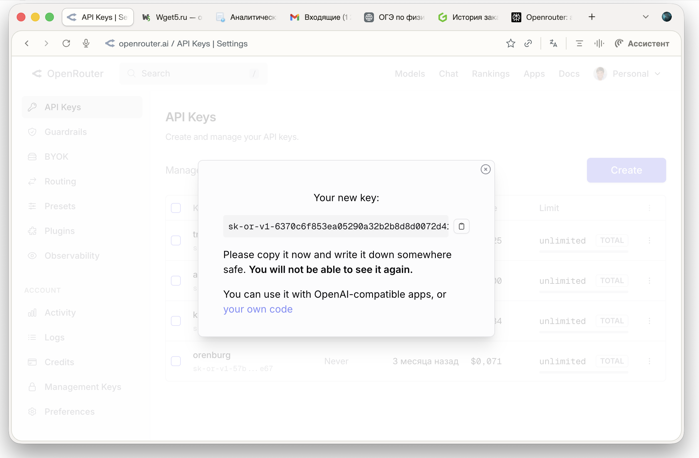The width and height of the screenshot is (699, 458).
Task: Open the Activity page
Action: coord(82,313)
